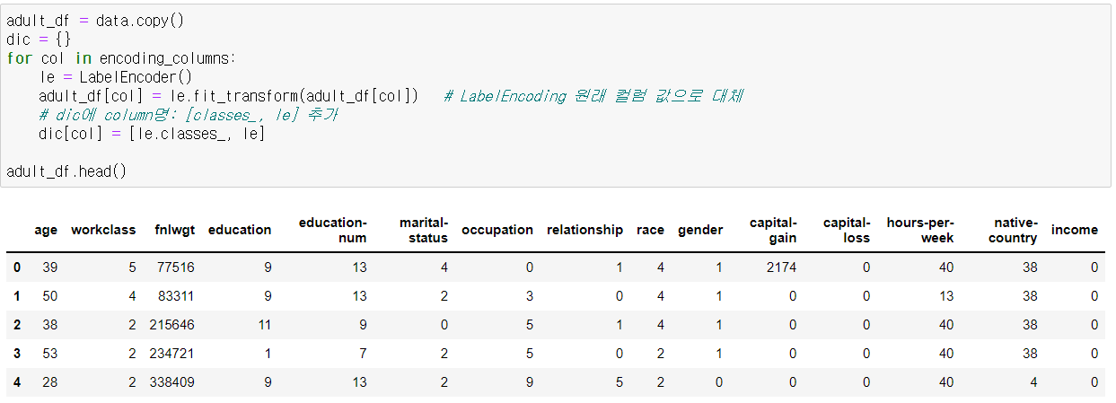This screenshot has width=1116, height=403.
Task: Click the 'gender' column header
Action: click(700, 230)
